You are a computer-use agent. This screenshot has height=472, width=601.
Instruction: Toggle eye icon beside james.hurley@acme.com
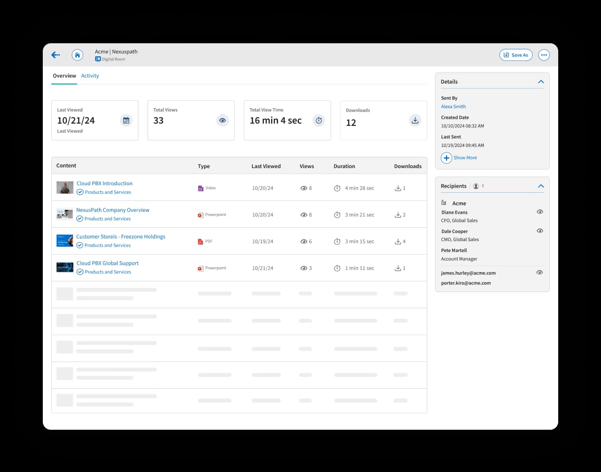540,272
